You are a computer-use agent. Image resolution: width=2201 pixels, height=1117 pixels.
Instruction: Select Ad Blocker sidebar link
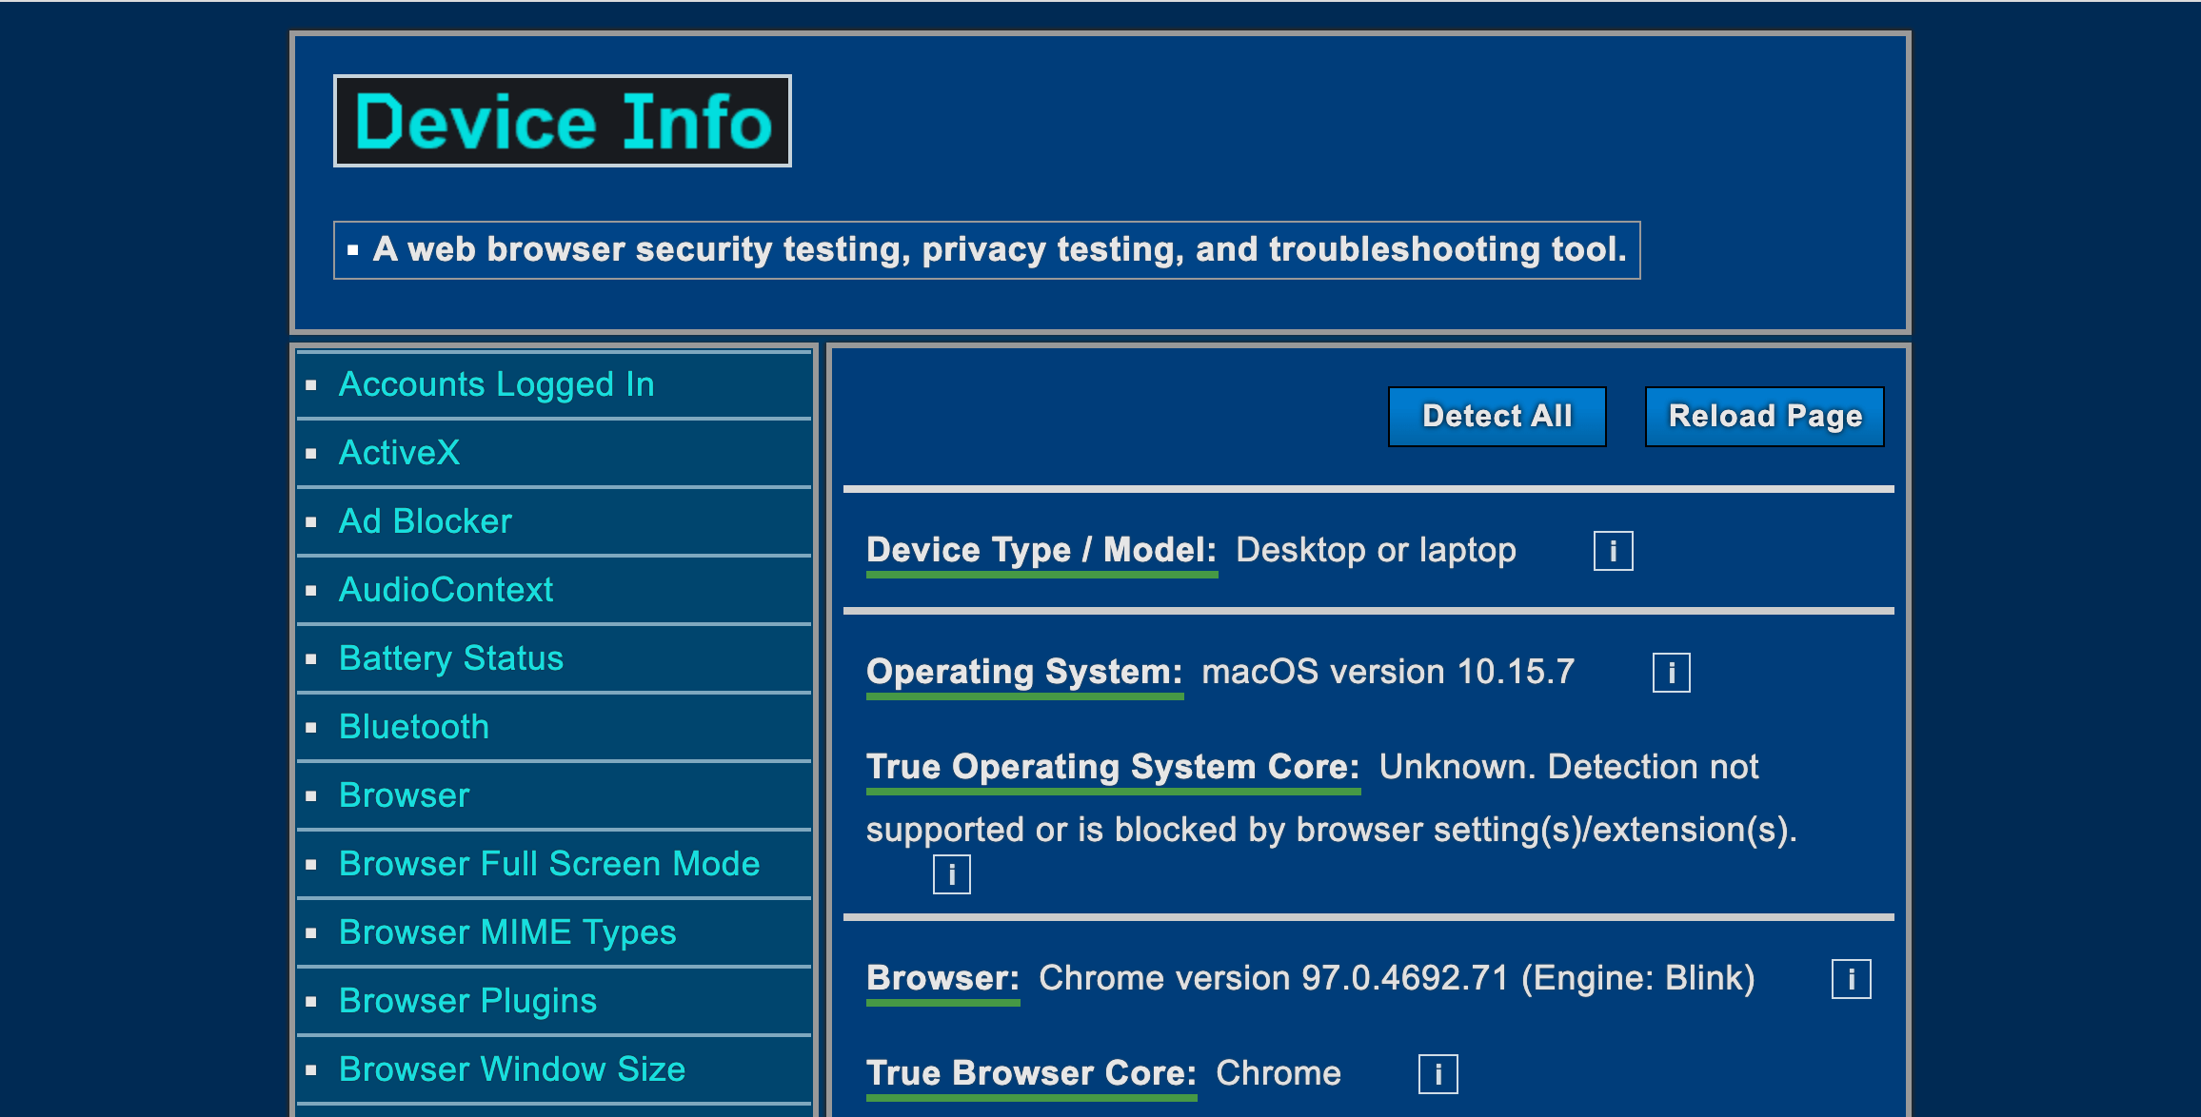click(x=425, y=521)
